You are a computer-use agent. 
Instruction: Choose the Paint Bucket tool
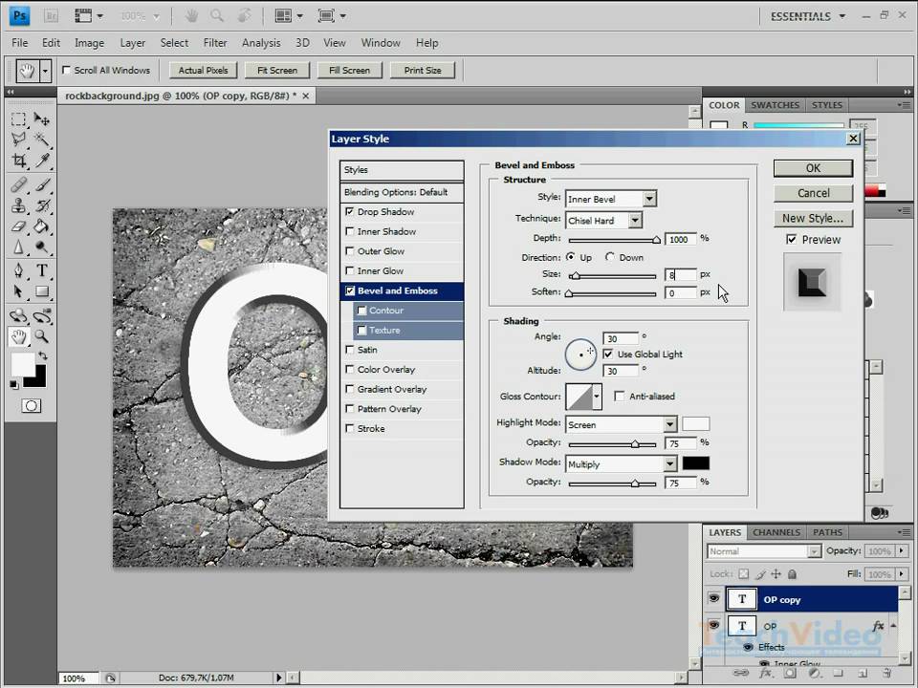coord(42,226)
